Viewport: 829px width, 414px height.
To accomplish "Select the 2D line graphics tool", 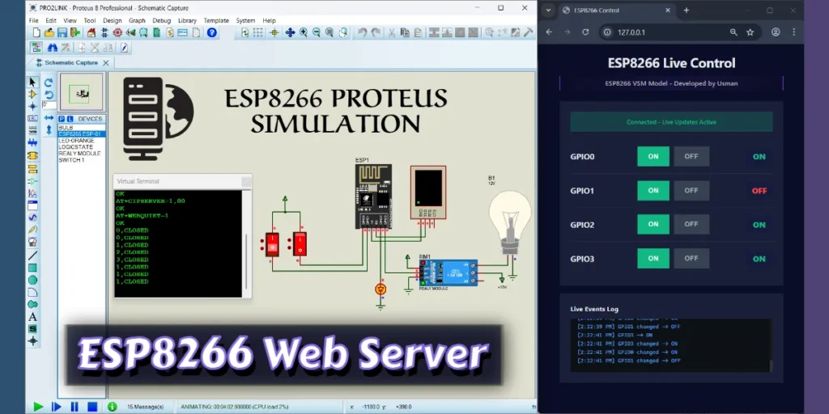I will point(32,256).
